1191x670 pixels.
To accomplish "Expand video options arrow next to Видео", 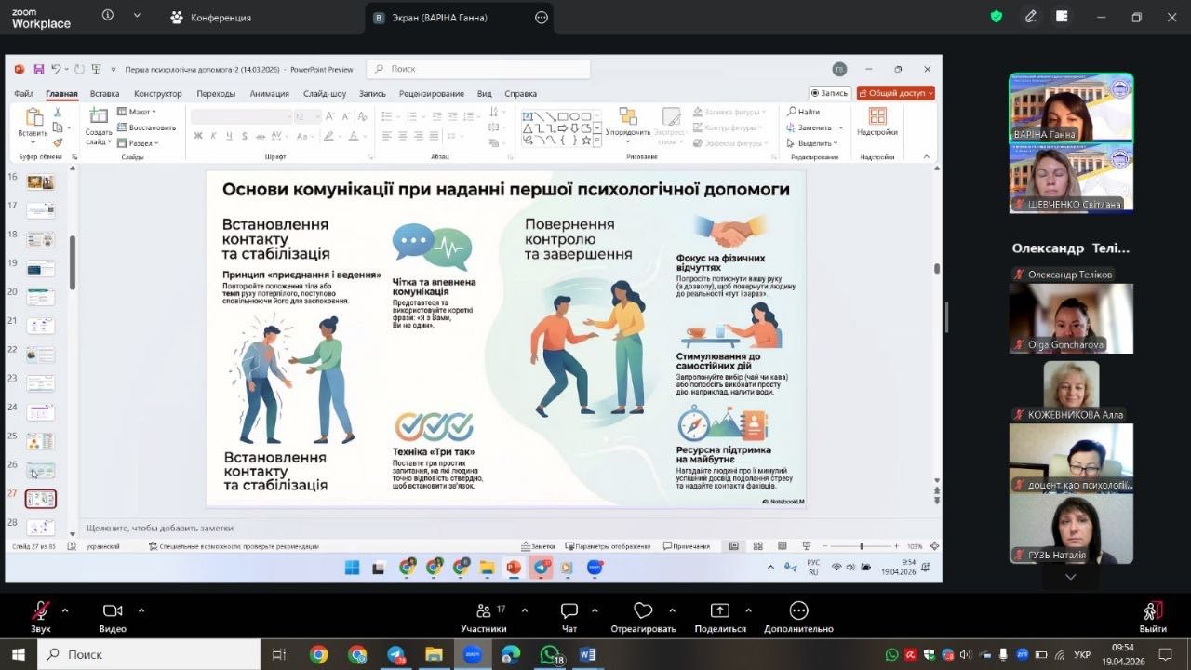I will [141, 610].
